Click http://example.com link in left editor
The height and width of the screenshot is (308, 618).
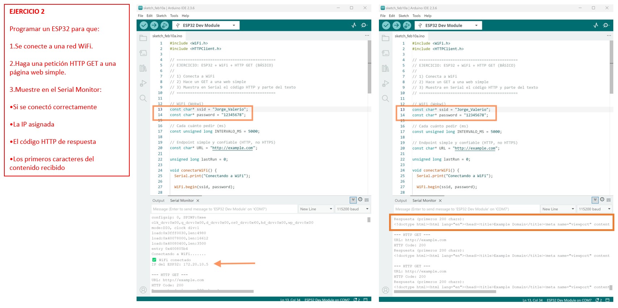232,148
